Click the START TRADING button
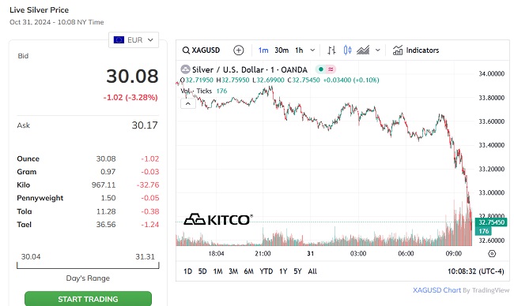514x306 pixels. tap(88, 299)
